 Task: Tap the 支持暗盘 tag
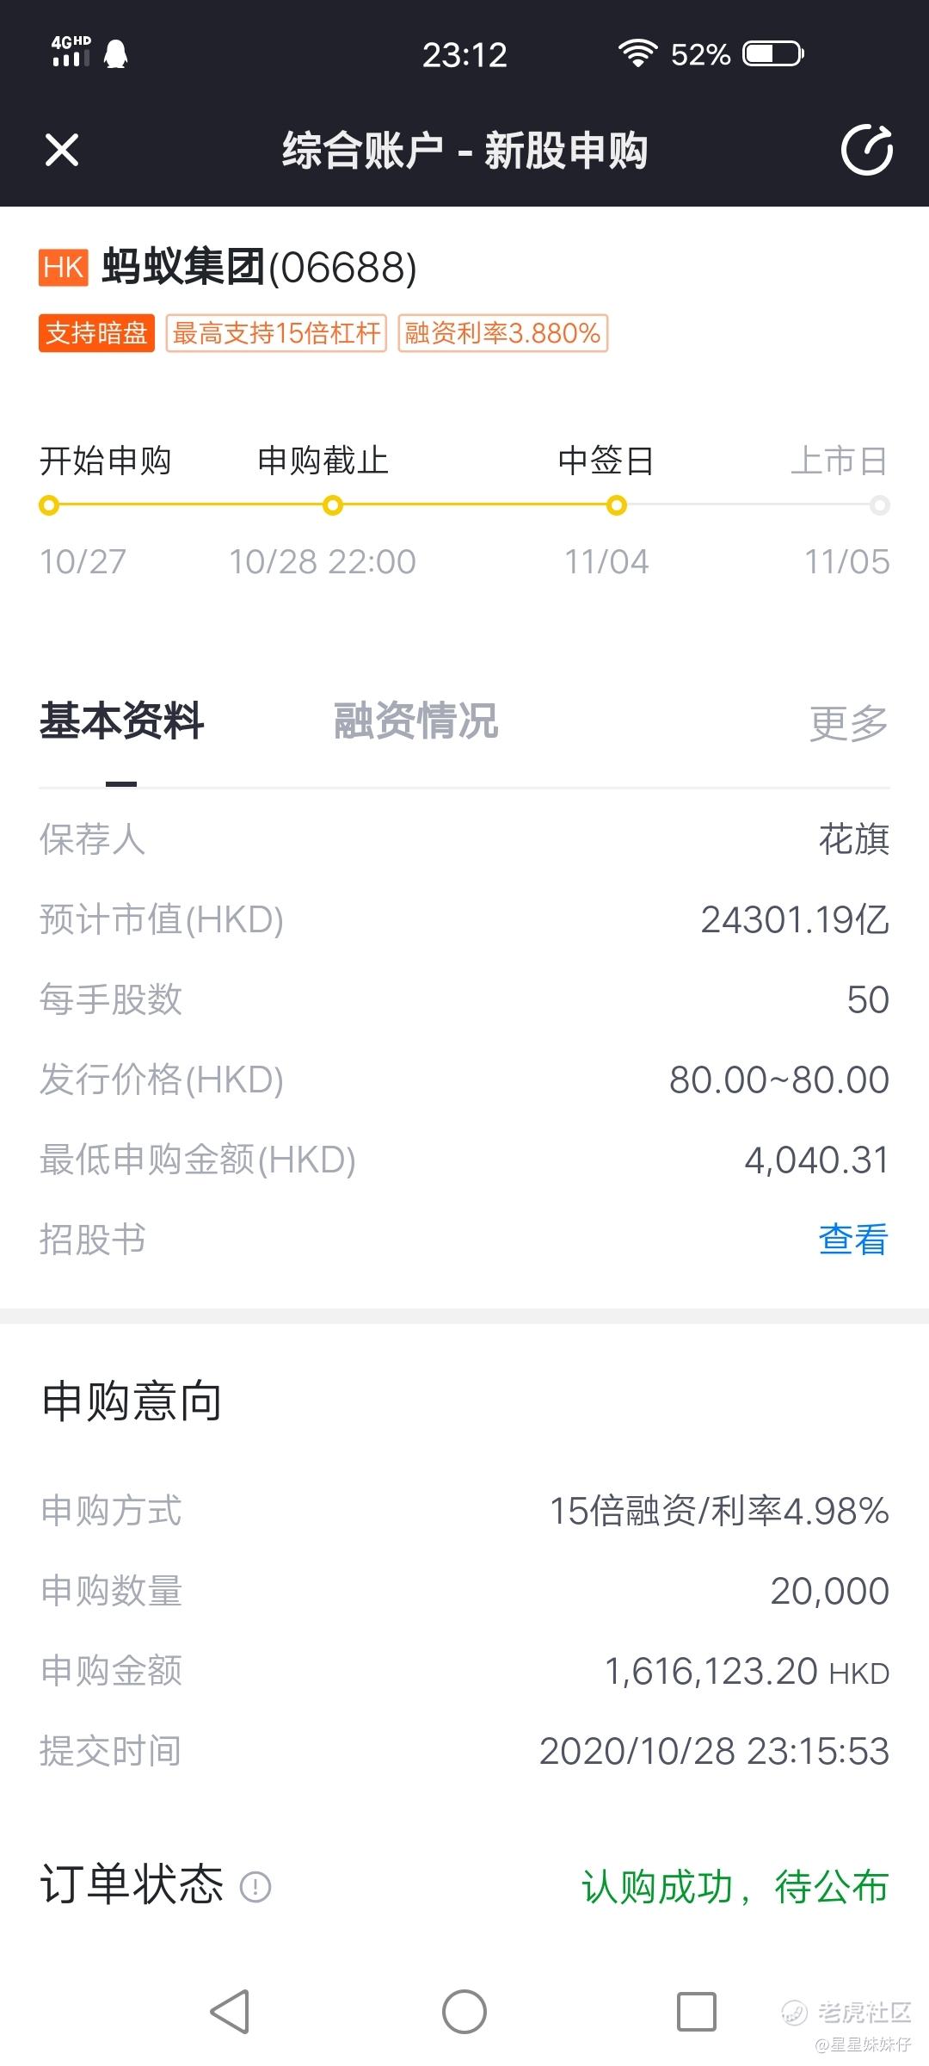coord(96,333)
